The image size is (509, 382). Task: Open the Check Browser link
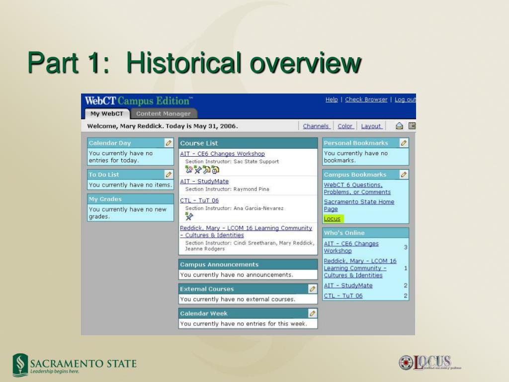(x=366, y=99)
